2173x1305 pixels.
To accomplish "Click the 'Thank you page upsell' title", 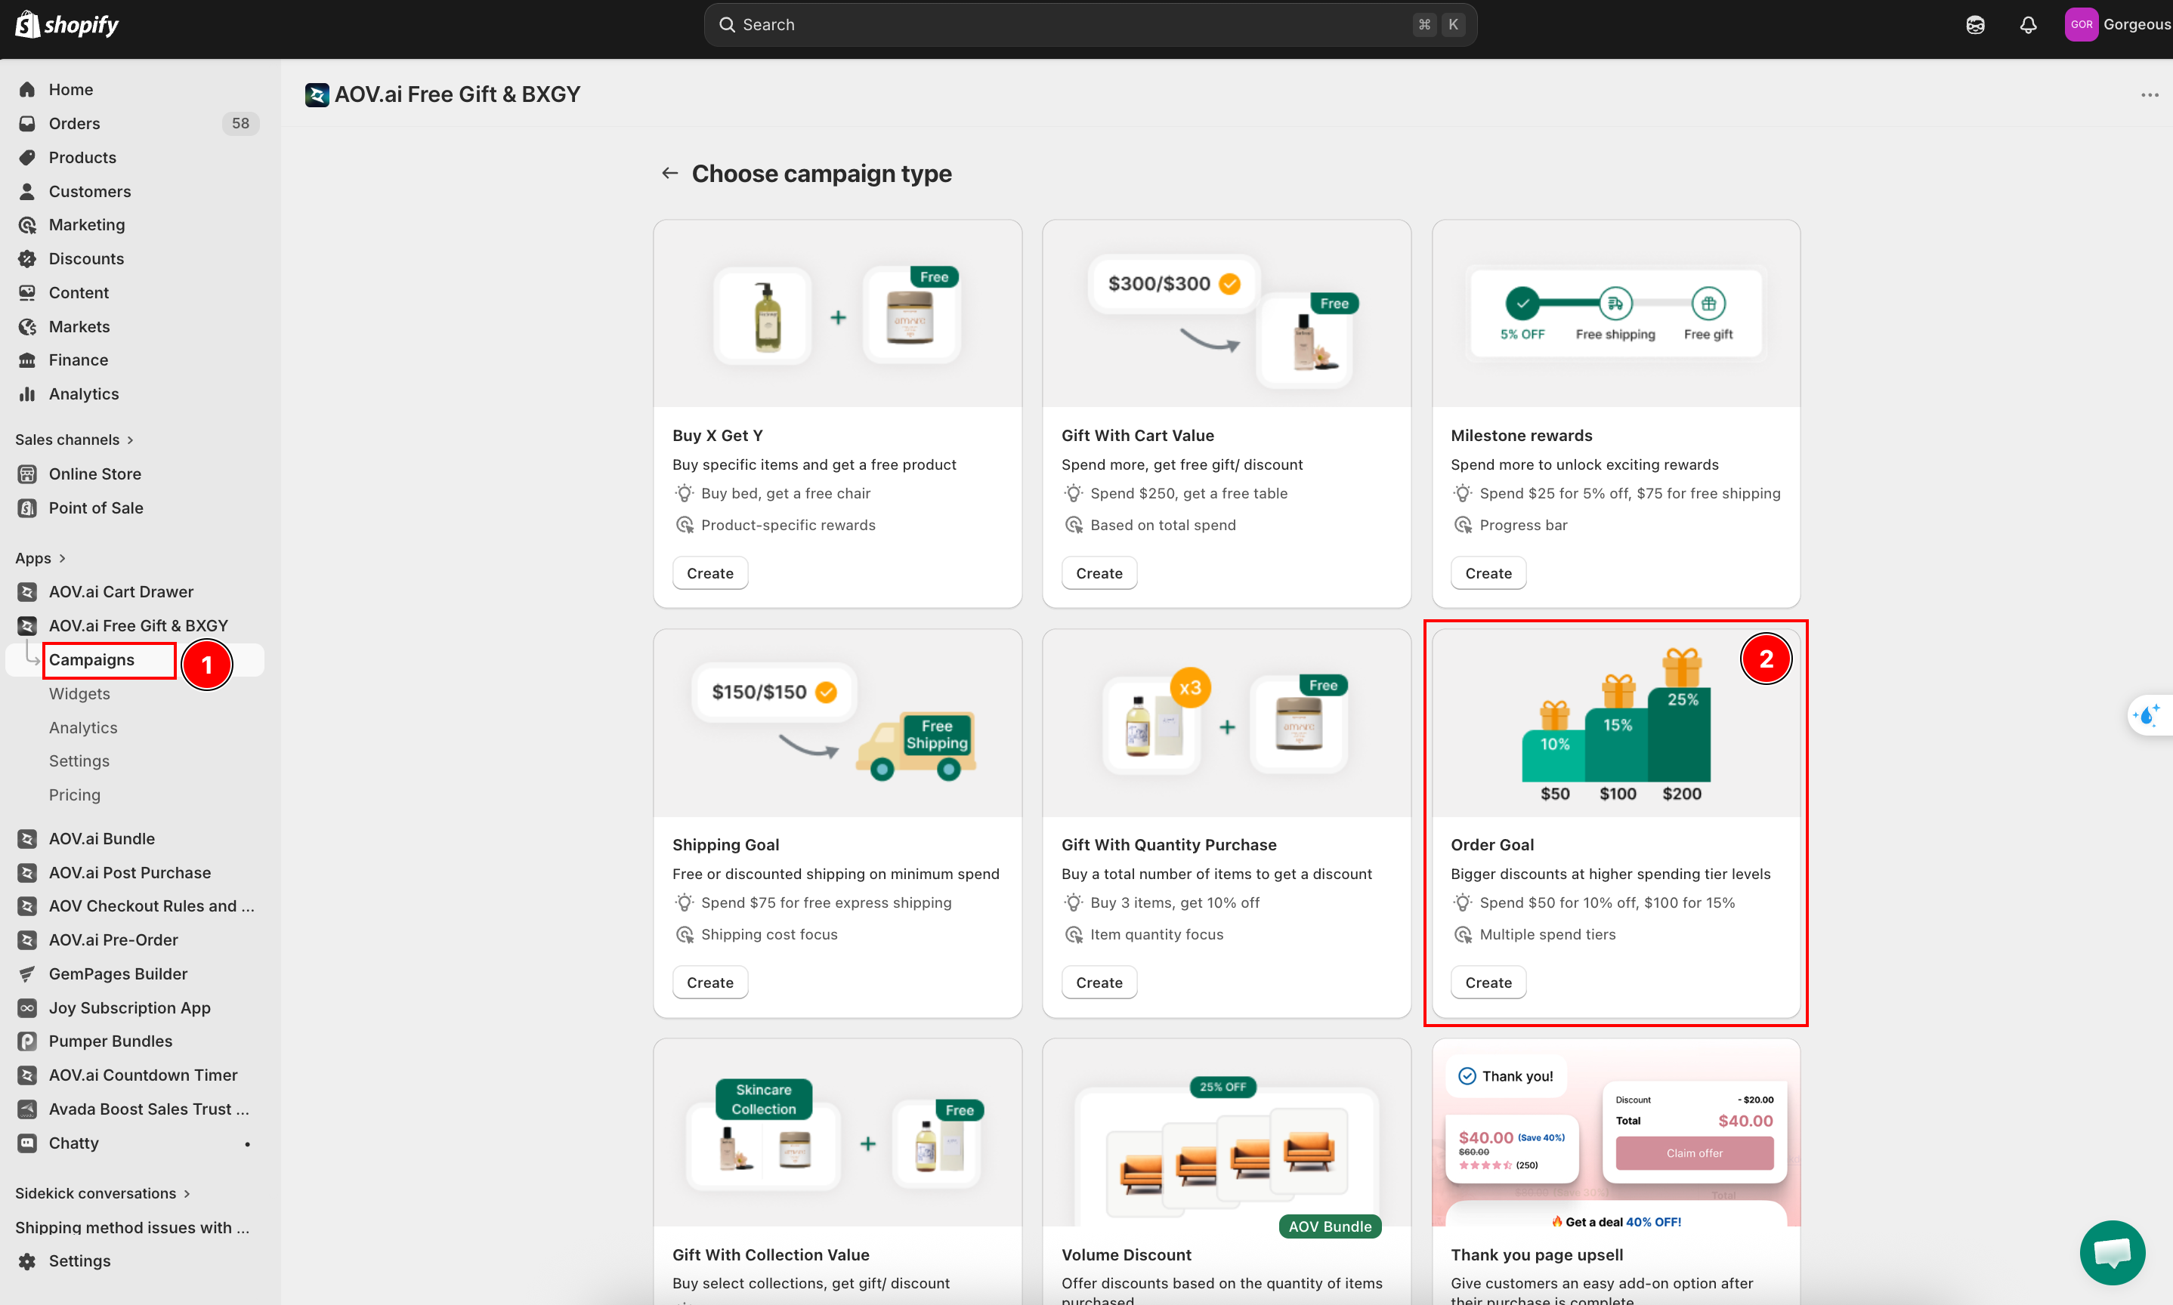I will 1537,1255.
